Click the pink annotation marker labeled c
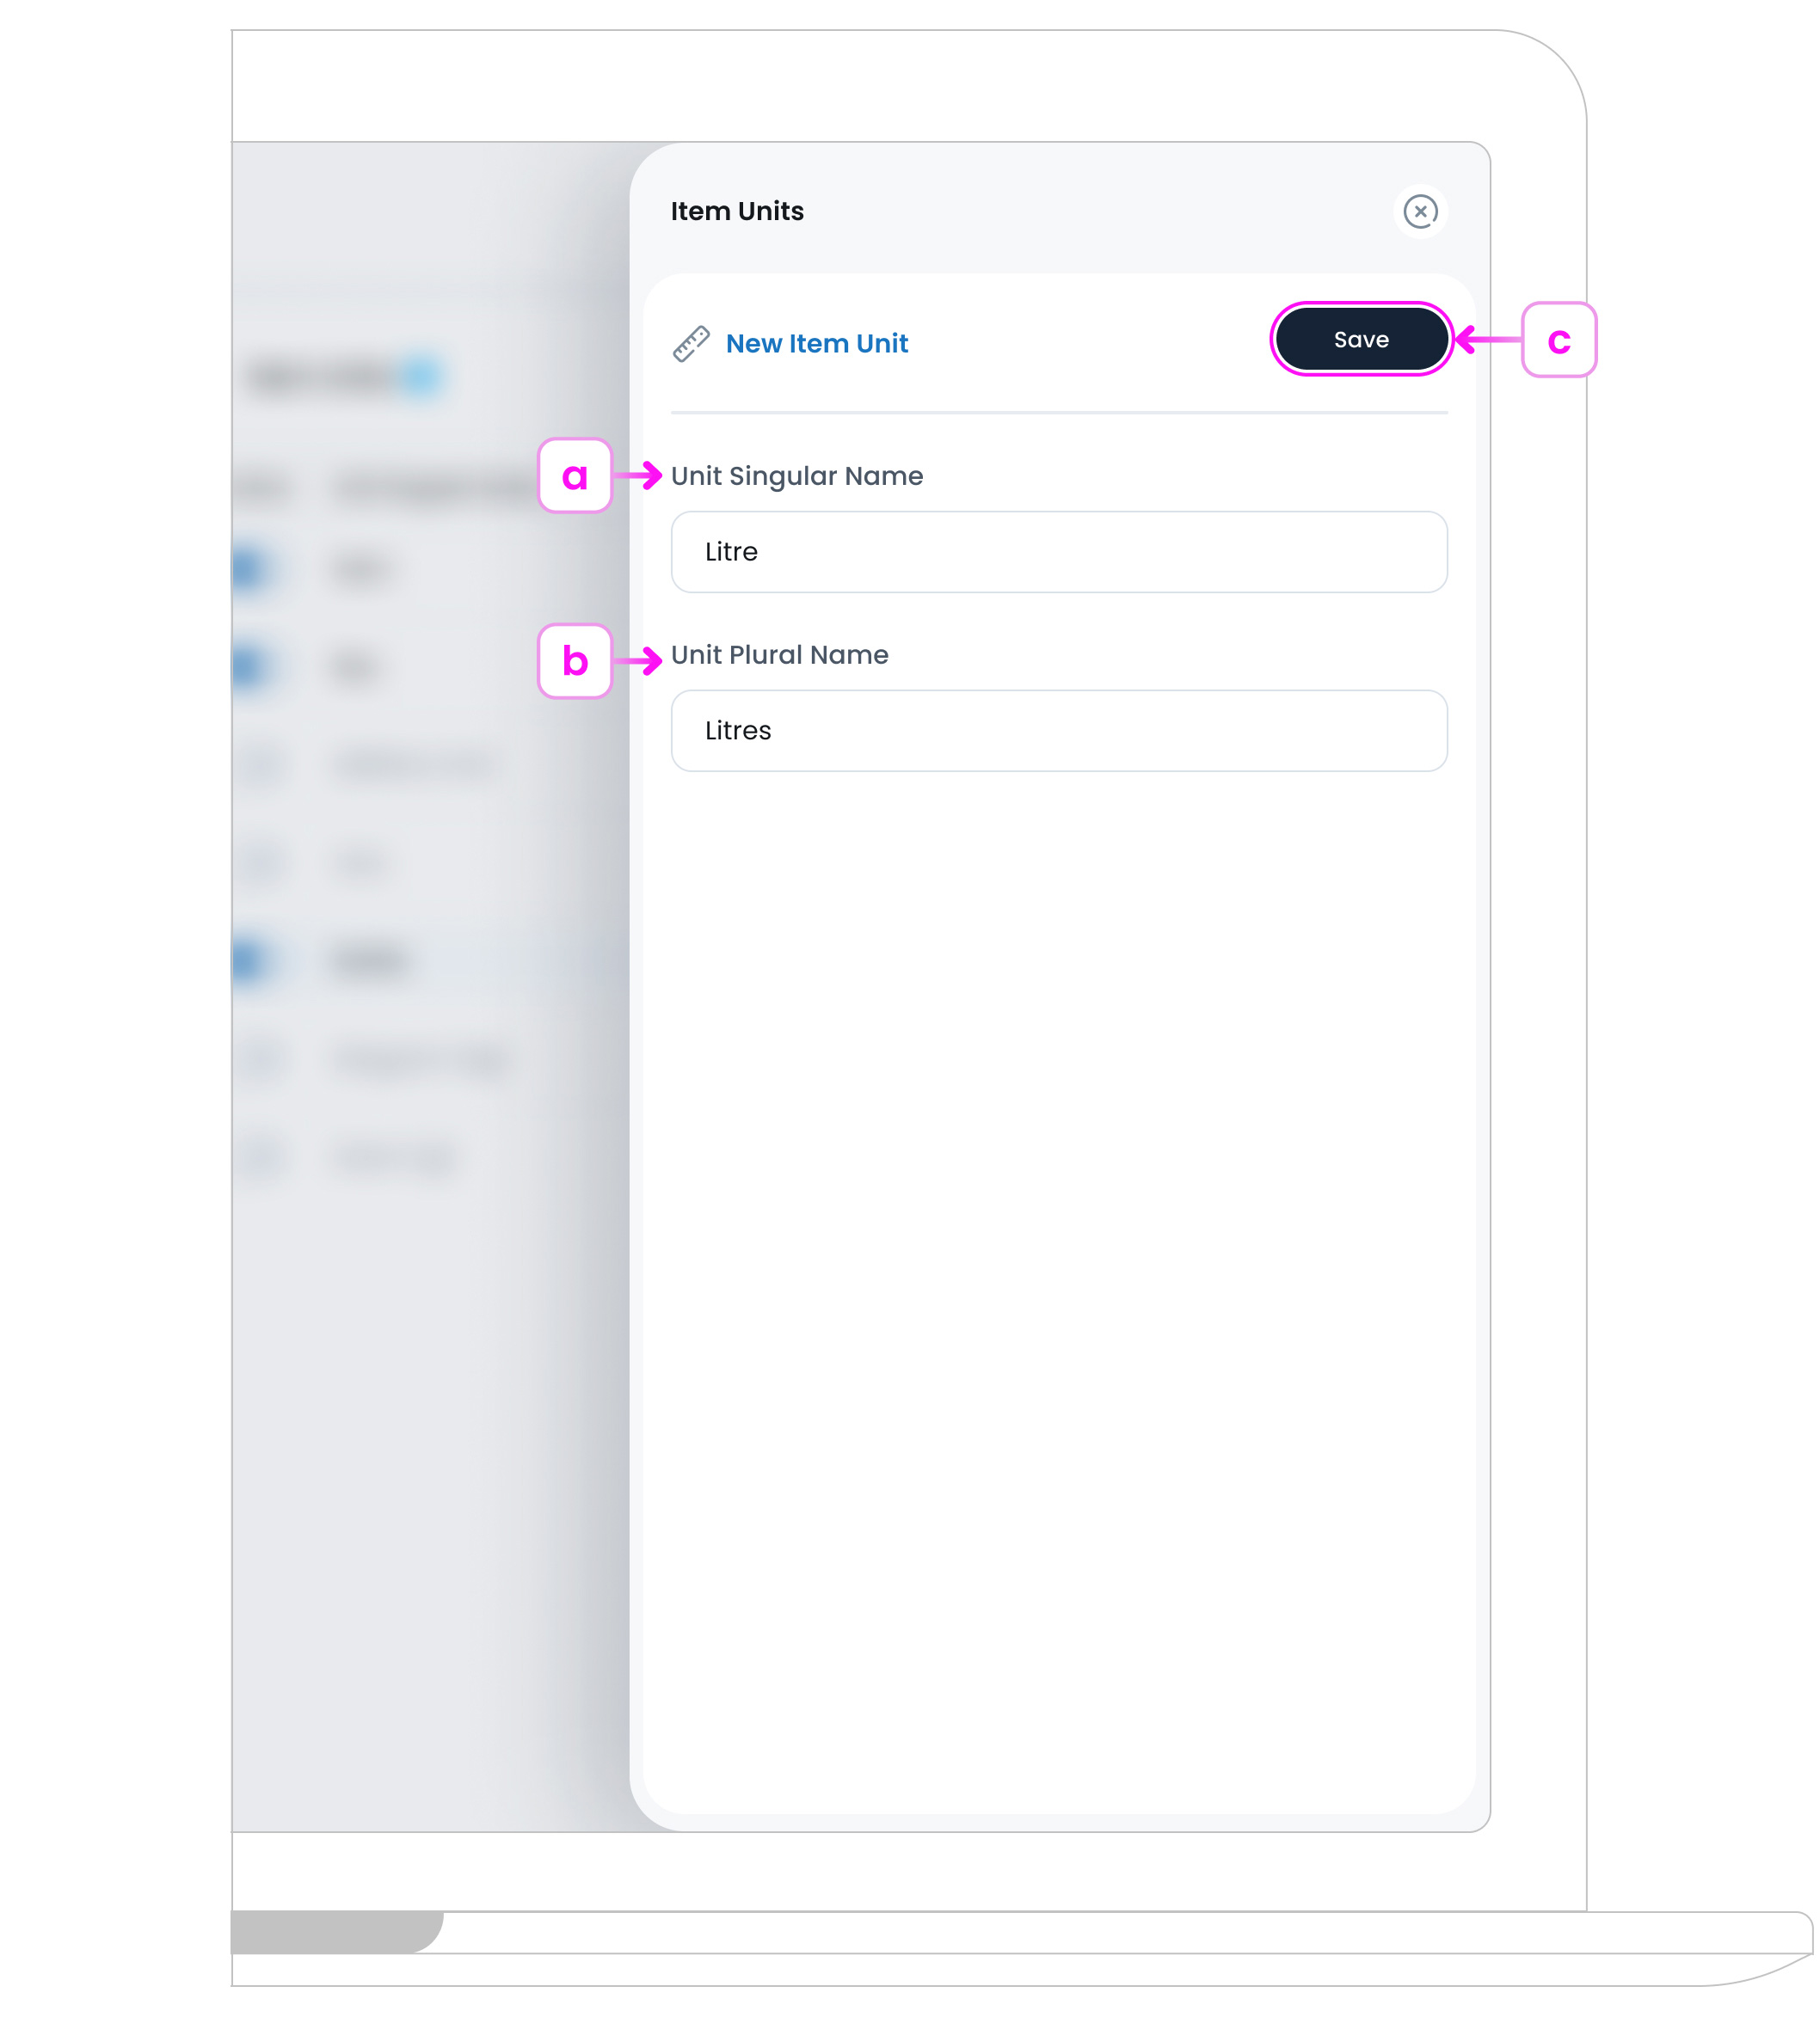1820x2017 pixels. (1559, 340)
